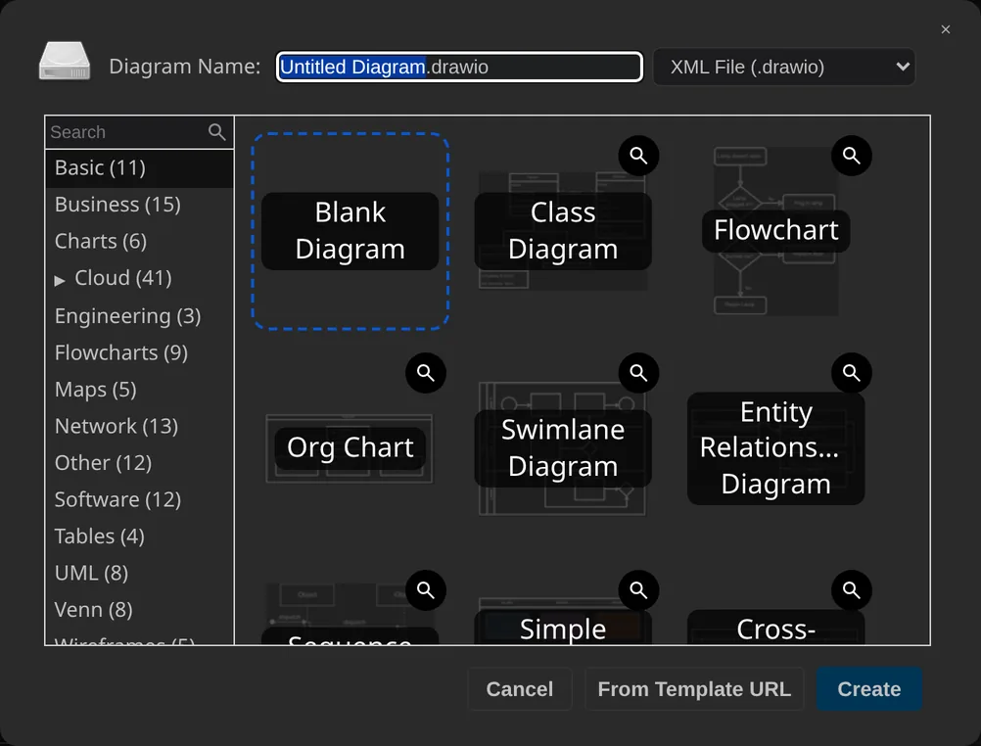
Task: Preview the Flowchart template with magnifier
Action: coord(851,156)
